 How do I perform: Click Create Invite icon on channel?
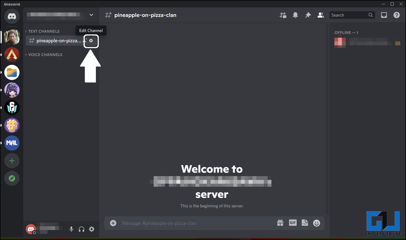click(x=85, y=41)
